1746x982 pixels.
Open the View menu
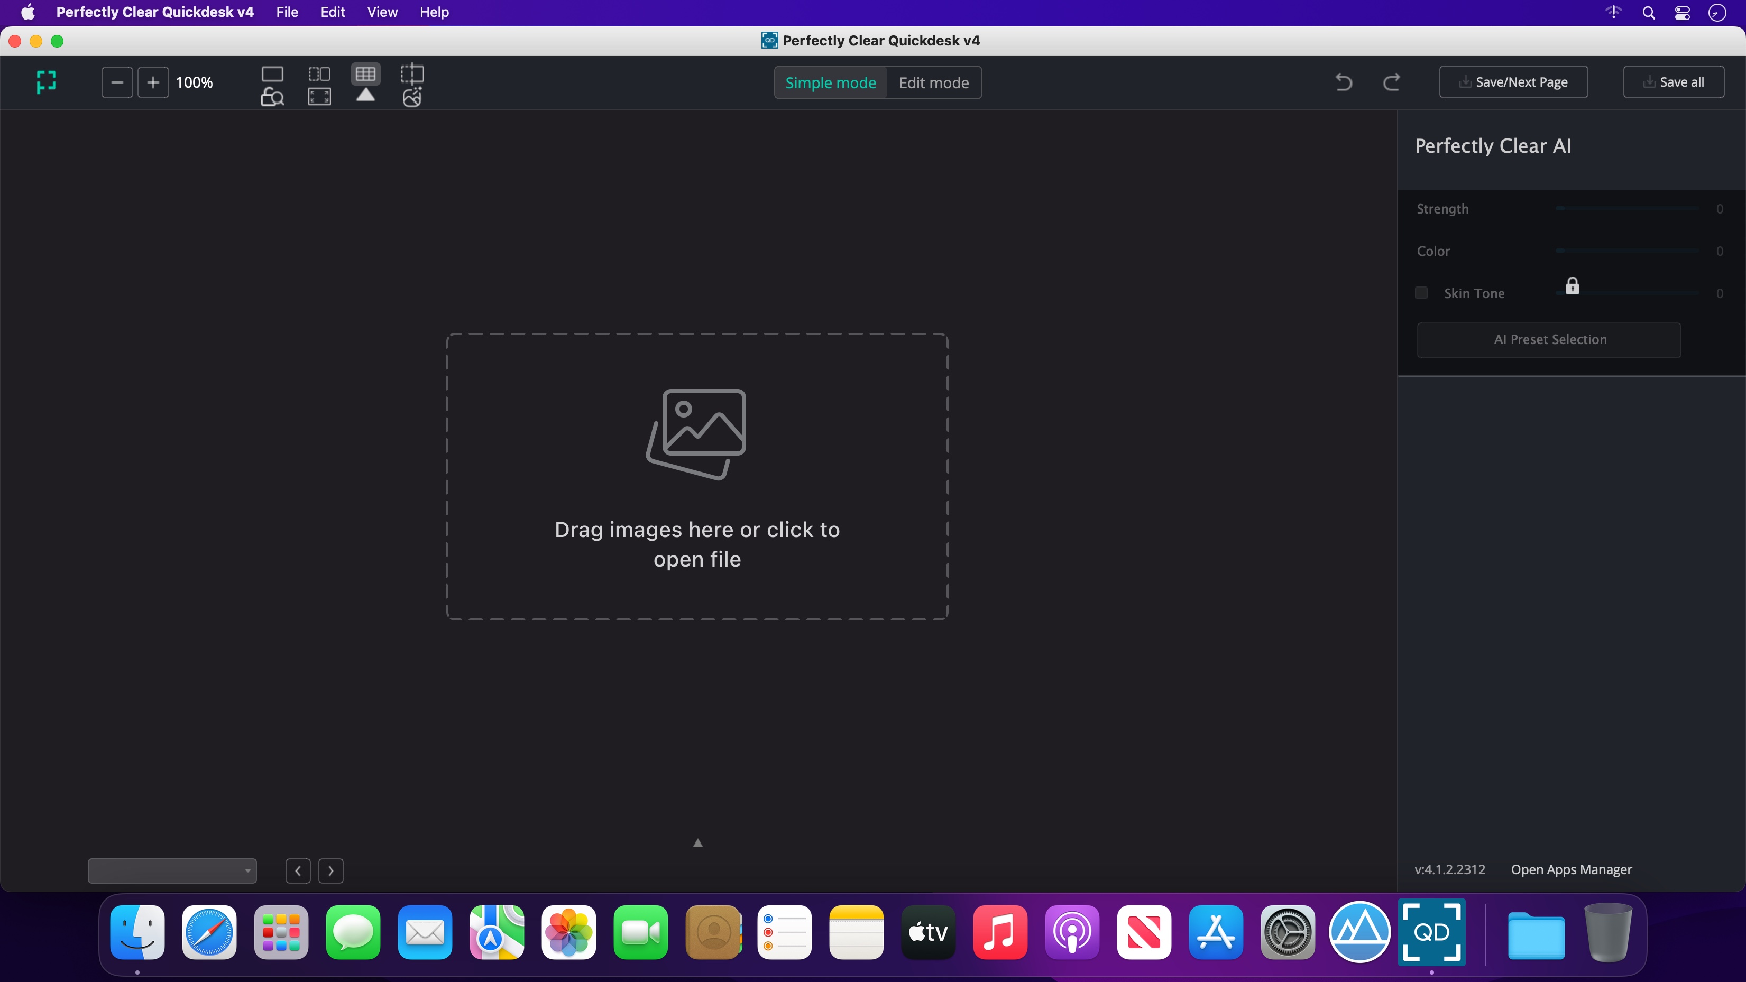pos(382,12)
